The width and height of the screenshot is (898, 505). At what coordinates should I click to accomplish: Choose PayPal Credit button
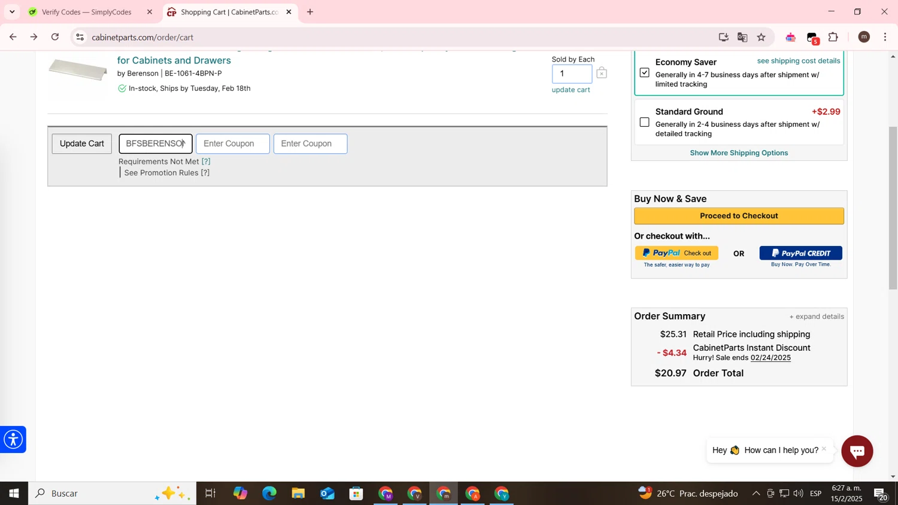pyautogui.click(x=800, y=253)
